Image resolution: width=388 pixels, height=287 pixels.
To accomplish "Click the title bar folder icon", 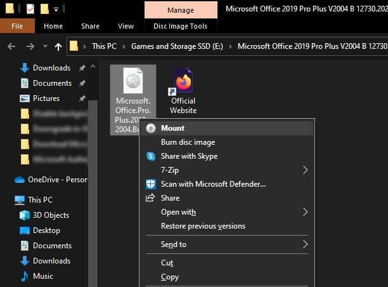I will pos(10,8).
